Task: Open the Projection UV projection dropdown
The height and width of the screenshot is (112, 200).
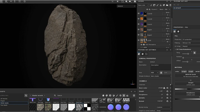Action: click(x=191, y=39)
